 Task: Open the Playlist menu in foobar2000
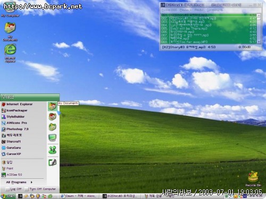[x=199, y=10]
